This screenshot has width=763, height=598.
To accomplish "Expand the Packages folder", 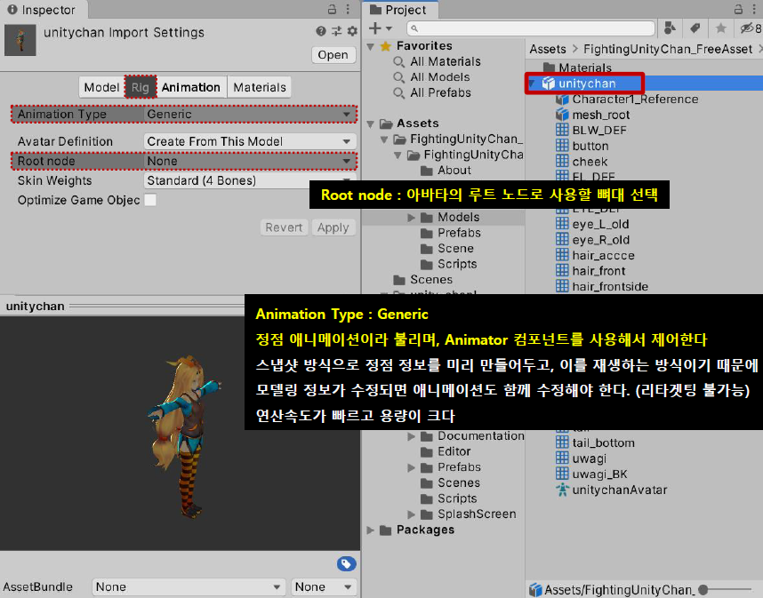I will tap(371, 530).
